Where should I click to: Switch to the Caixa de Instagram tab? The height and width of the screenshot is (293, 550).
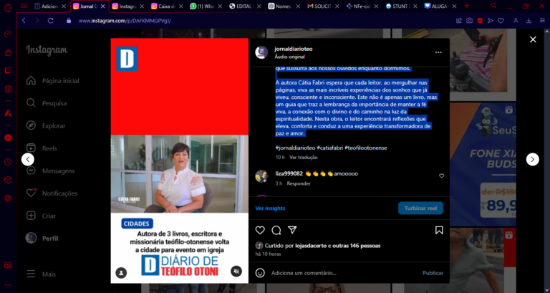point(167,6)
